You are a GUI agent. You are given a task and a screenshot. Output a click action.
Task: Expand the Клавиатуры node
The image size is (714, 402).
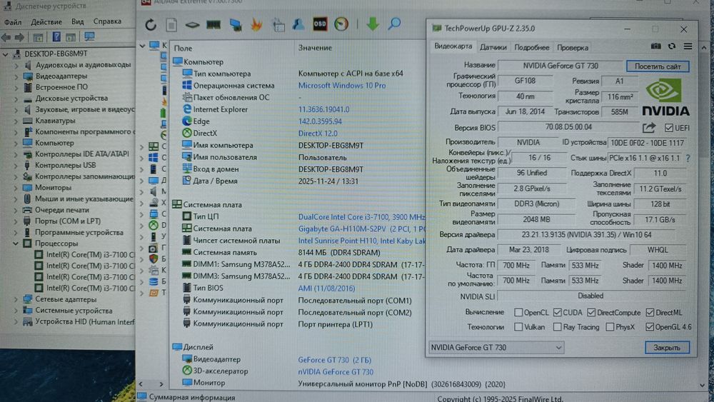point(16,121)
